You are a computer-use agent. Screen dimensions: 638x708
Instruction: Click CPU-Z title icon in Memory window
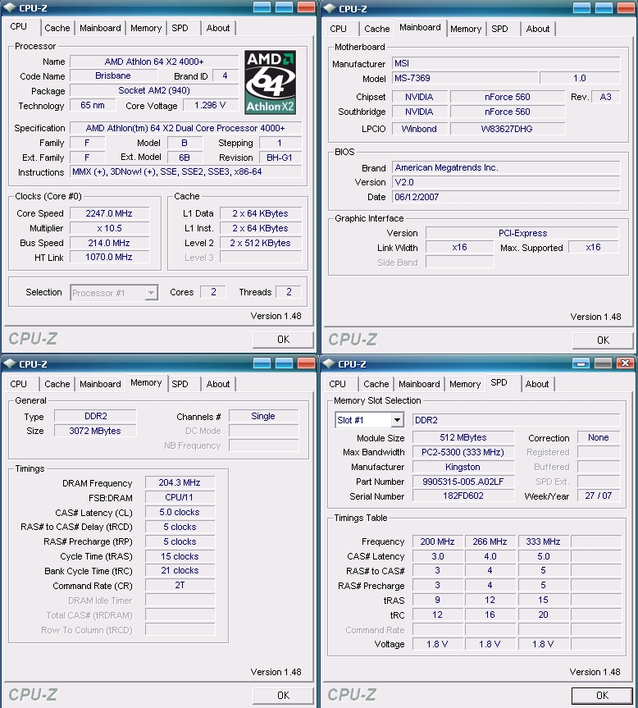pos(9,363)
